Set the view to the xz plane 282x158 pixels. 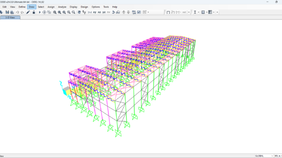click(99, 12)
